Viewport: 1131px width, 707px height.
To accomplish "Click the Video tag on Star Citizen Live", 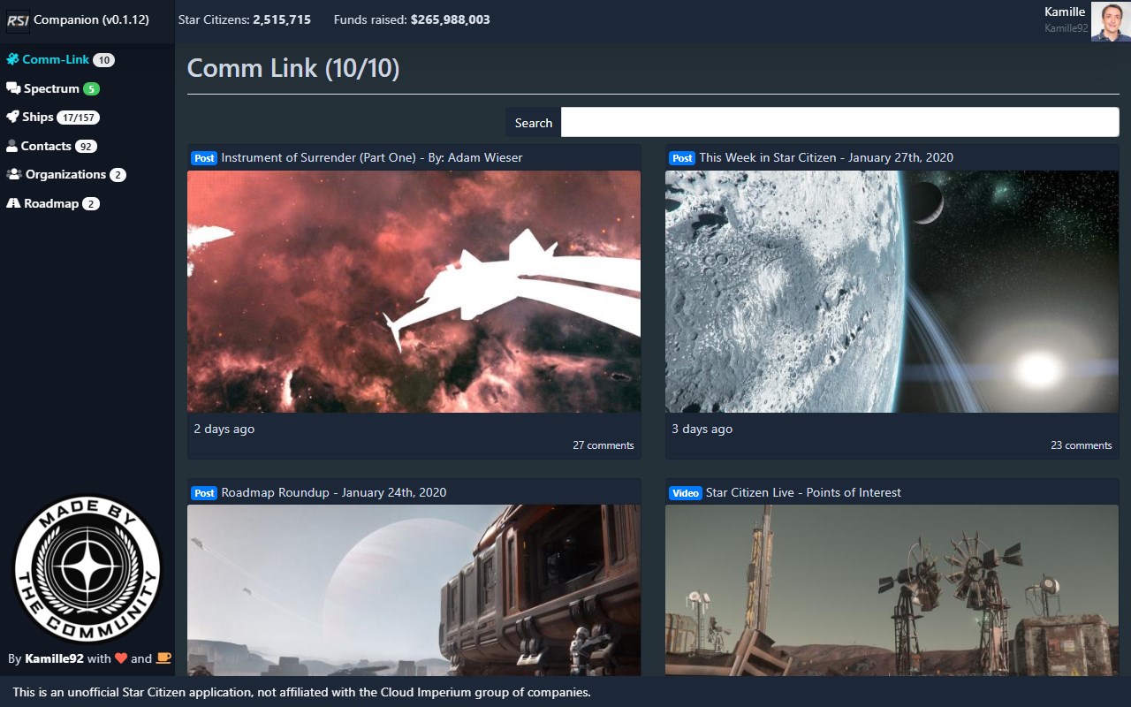I will [686, 493].
